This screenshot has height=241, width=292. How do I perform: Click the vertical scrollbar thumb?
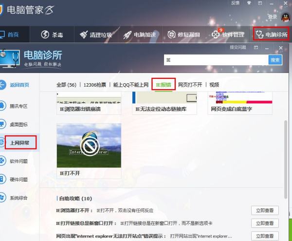pyautogui.click(x=286, y=159)
